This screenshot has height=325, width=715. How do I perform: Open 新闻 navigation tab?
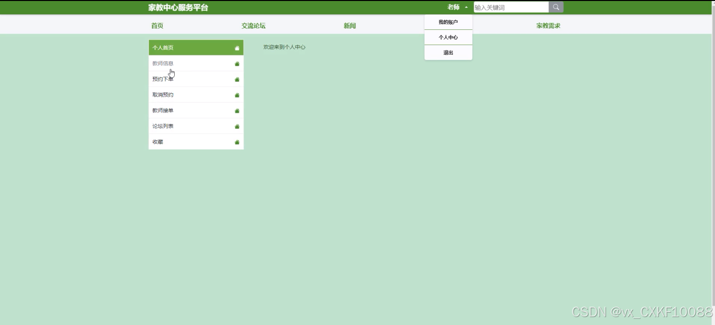click(350, 26)
